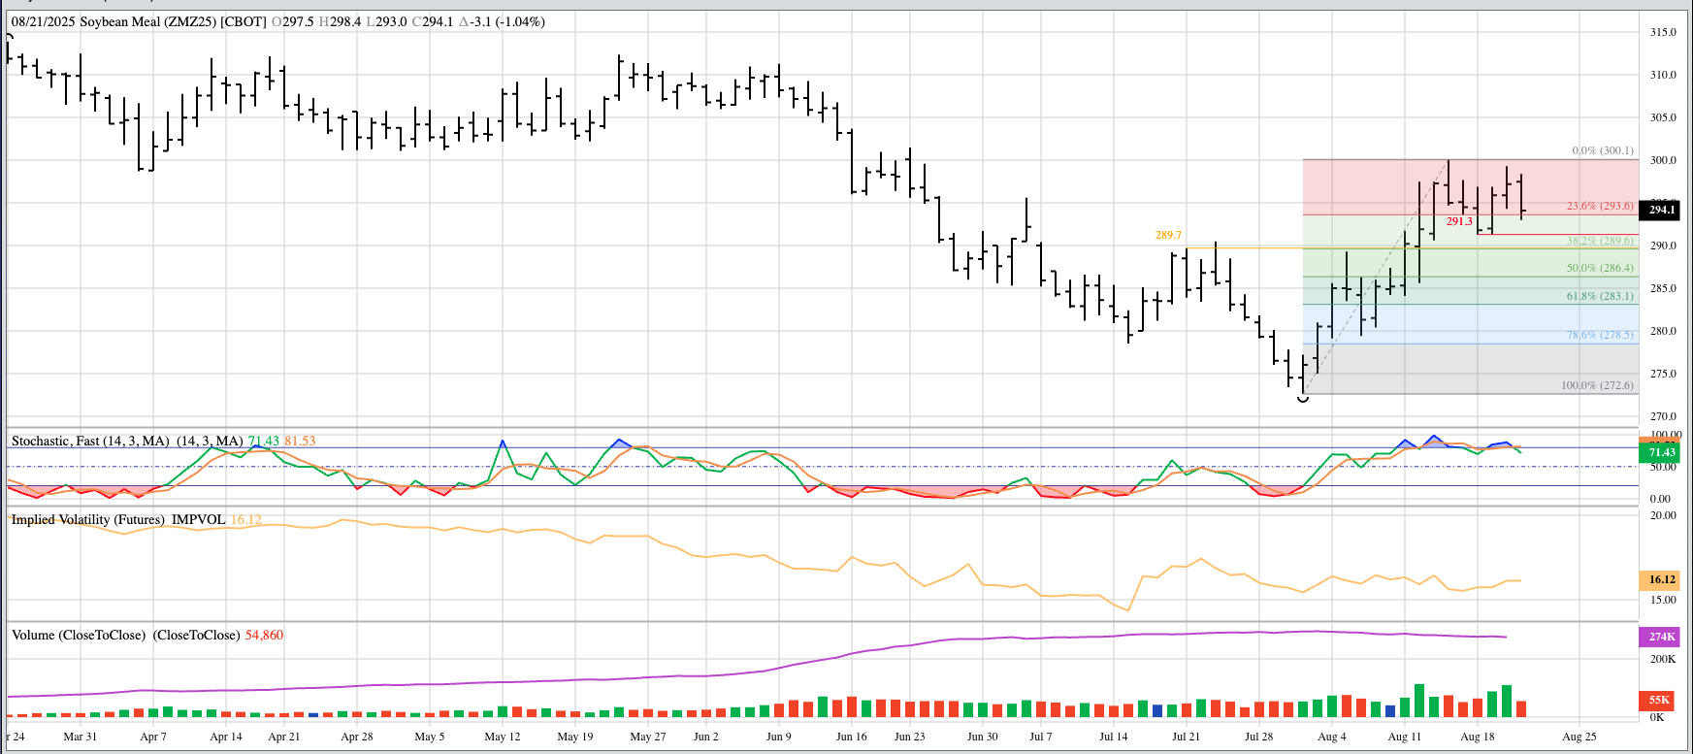Click the orange 289.7 price annotation
The height and width of the screenshot is (754, 1693).
tap(1168, 235)
